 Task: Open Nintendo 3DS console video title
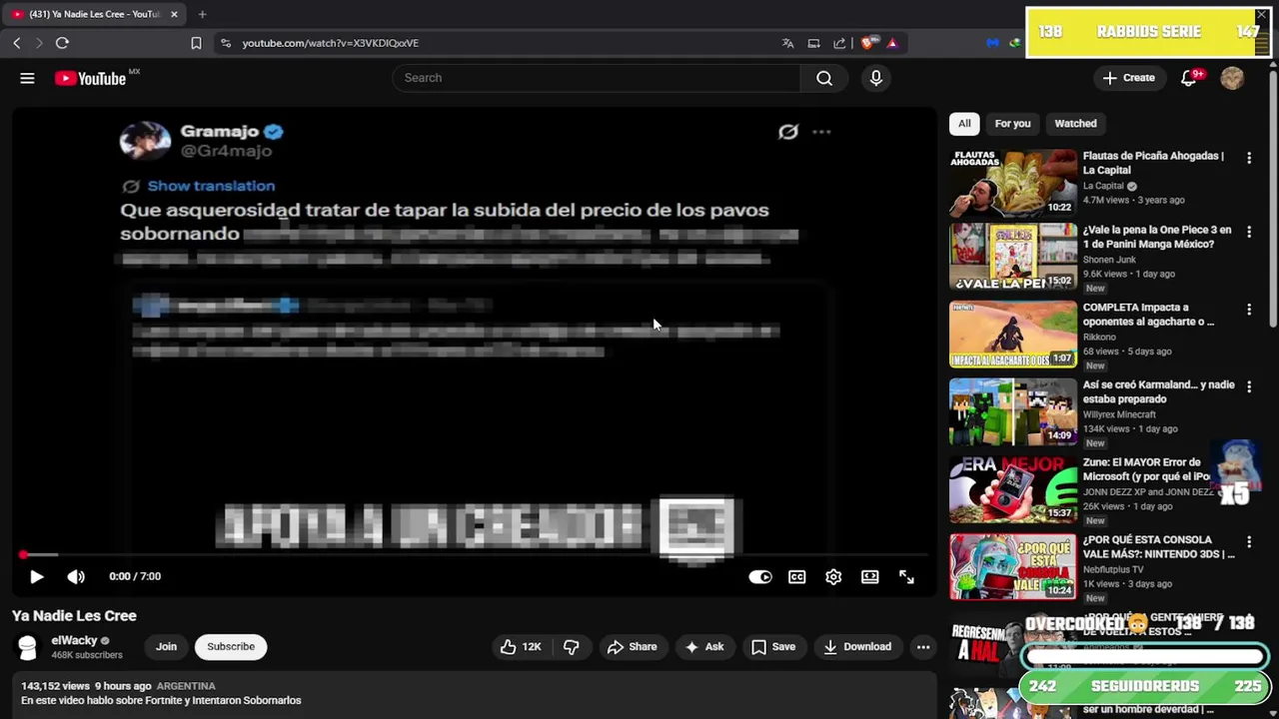coord(1159,546)
